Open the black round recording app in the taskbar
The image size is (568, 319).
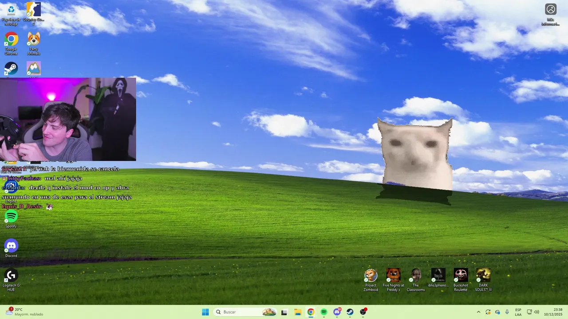363,312
